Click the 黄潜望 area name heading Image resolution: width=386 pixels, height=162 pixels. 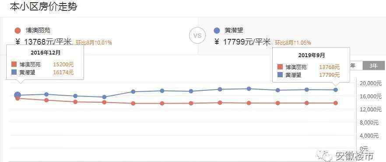click(x=234, y=31)
